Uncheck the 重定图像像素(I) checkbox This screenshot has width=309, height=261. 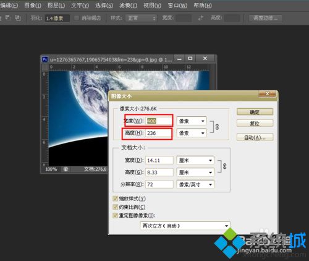[115, 215]
